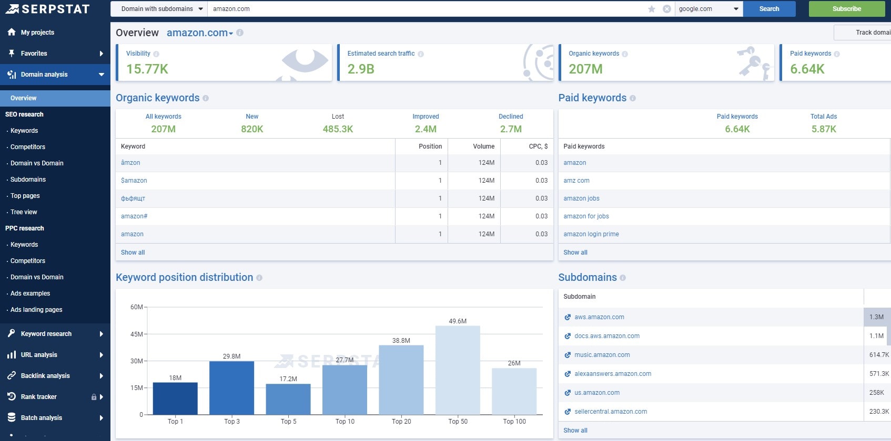Image resolution: width=891 pixels, height=441 pixels.
Task: Open us.amazon.com external link icon
Action: pyautogui.click(x=568, y=393)
